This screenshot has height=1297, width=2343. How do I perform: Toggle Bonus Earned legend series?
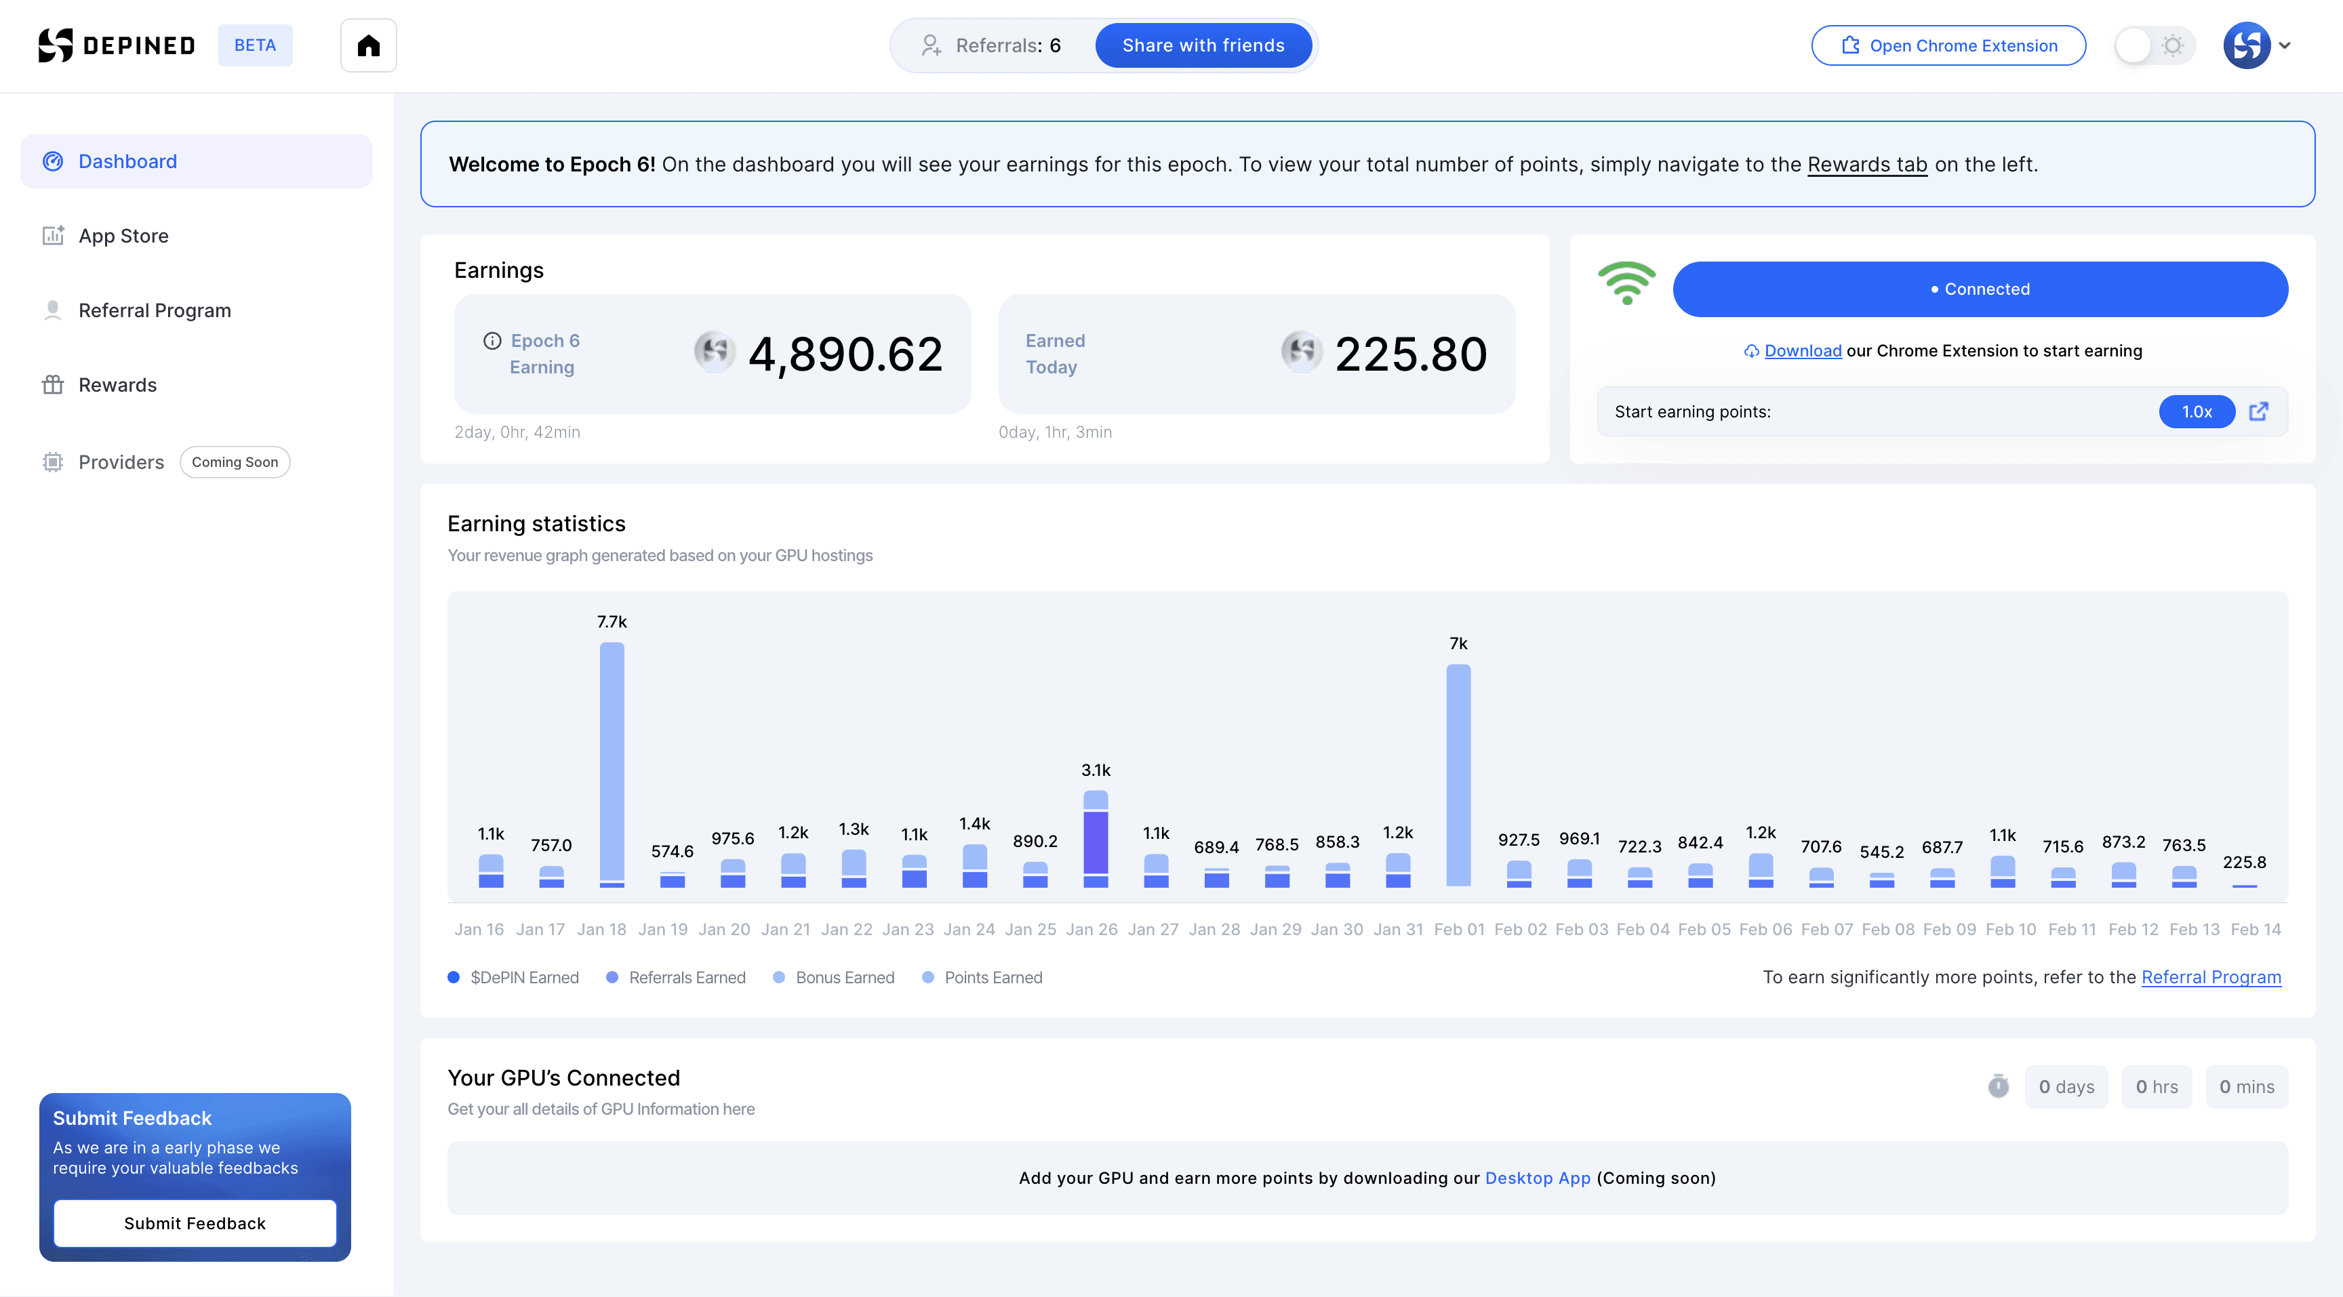[x=834, y=977]
